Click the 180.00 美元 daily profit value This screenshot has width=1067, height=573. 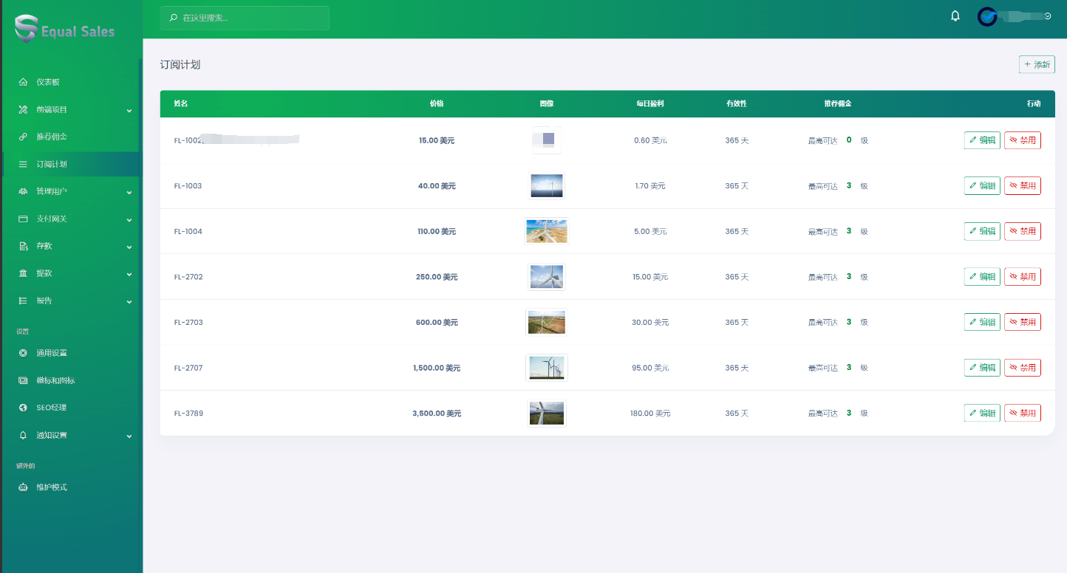coord(650,414)
